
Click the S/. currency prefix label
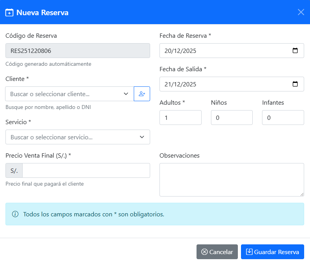pos(14,170)
